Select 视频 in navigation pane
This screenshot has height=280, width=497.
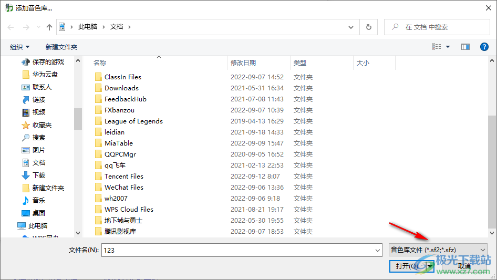34,112
